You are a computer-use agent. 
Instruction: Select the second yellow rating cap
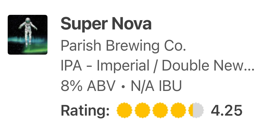(x=142, y=110)
